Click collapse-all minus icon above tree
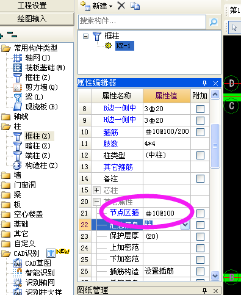 (x=12, y=35)
